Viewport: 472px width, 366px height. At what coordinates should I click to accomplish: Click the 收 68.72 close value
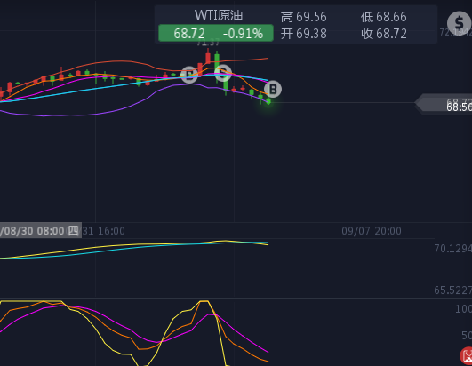pyautogui.click(x=384, y=34)
